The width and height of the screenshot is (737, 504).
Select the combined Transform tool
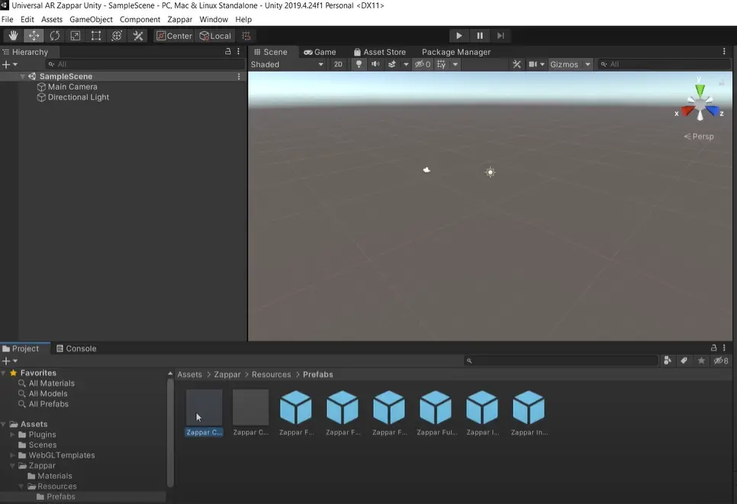point(117,36)
